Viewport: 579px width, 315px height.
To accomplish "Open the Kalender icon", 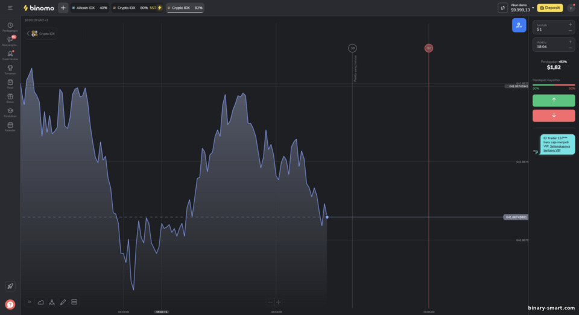I will click(x=10, y=126).
